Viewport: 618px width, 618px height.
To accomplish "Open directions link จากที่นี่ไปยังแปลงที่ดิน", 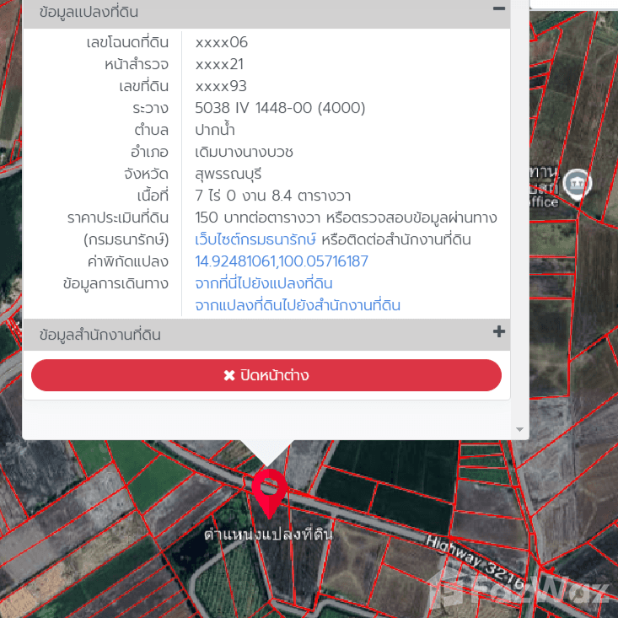I will (263, 283).
